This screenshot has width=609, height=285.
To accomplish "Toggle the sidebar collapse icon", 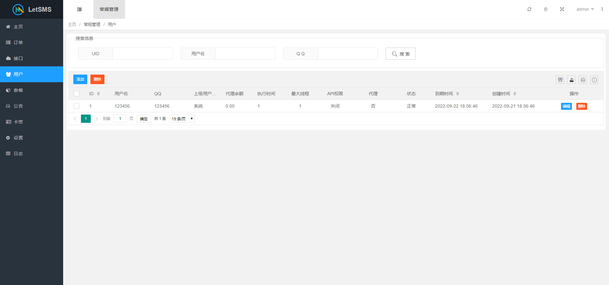I will (79, 10).
